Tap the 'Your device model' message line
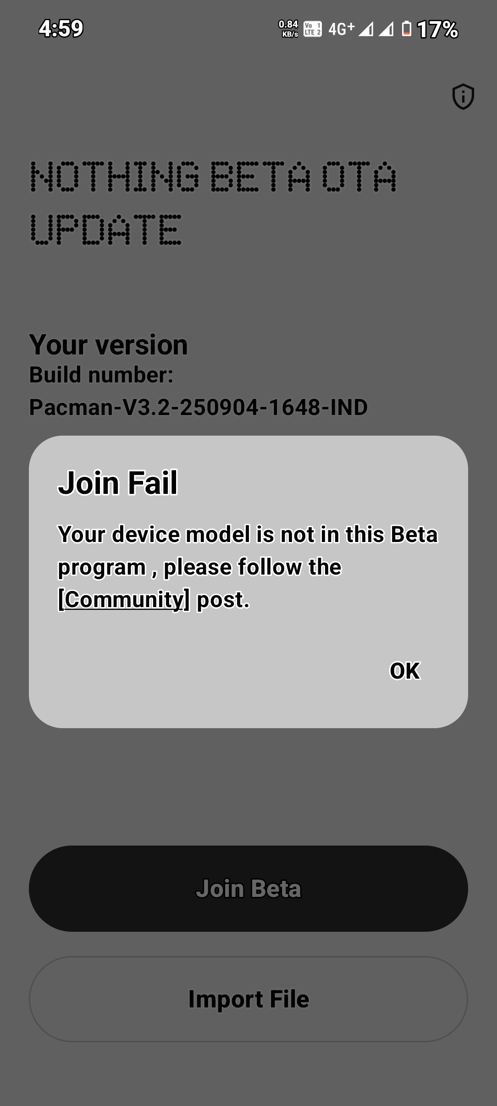Screen dimensions: 497x1106 (248, 534)
